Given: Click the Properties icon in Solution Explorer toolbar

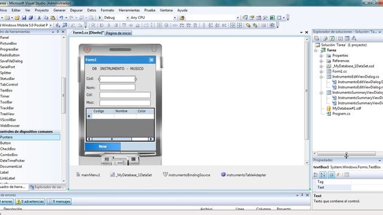Looking at the screenshot, I should (317, 38).
